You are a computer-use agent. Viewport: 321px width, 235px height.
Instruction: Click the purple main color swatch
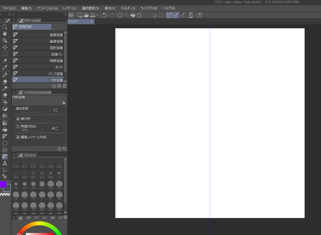point(3,184)
